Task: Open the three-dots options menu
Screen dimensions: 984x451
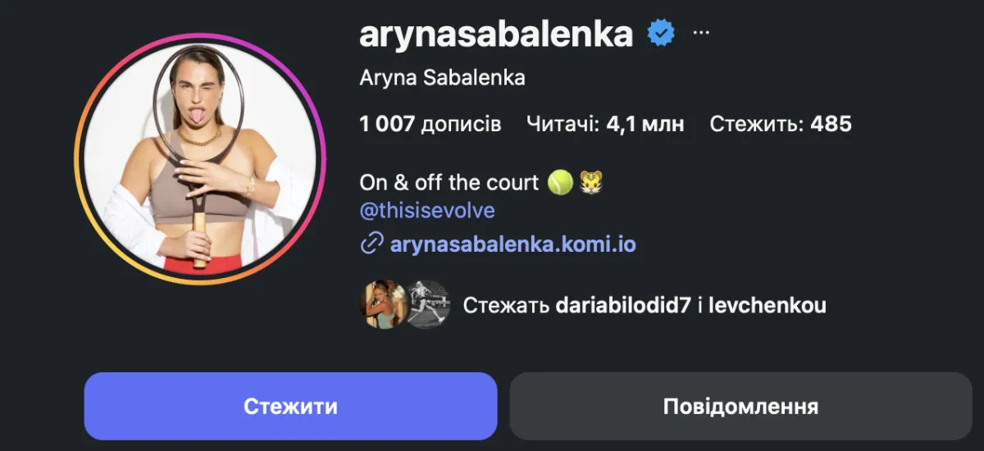Action: [x=700, y=33]
